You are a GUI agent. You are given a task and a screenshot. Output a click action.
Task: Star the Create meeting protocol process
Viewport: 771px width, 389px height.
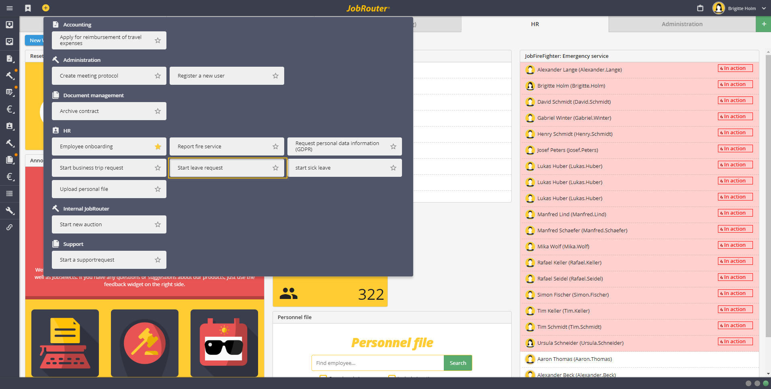158,76
